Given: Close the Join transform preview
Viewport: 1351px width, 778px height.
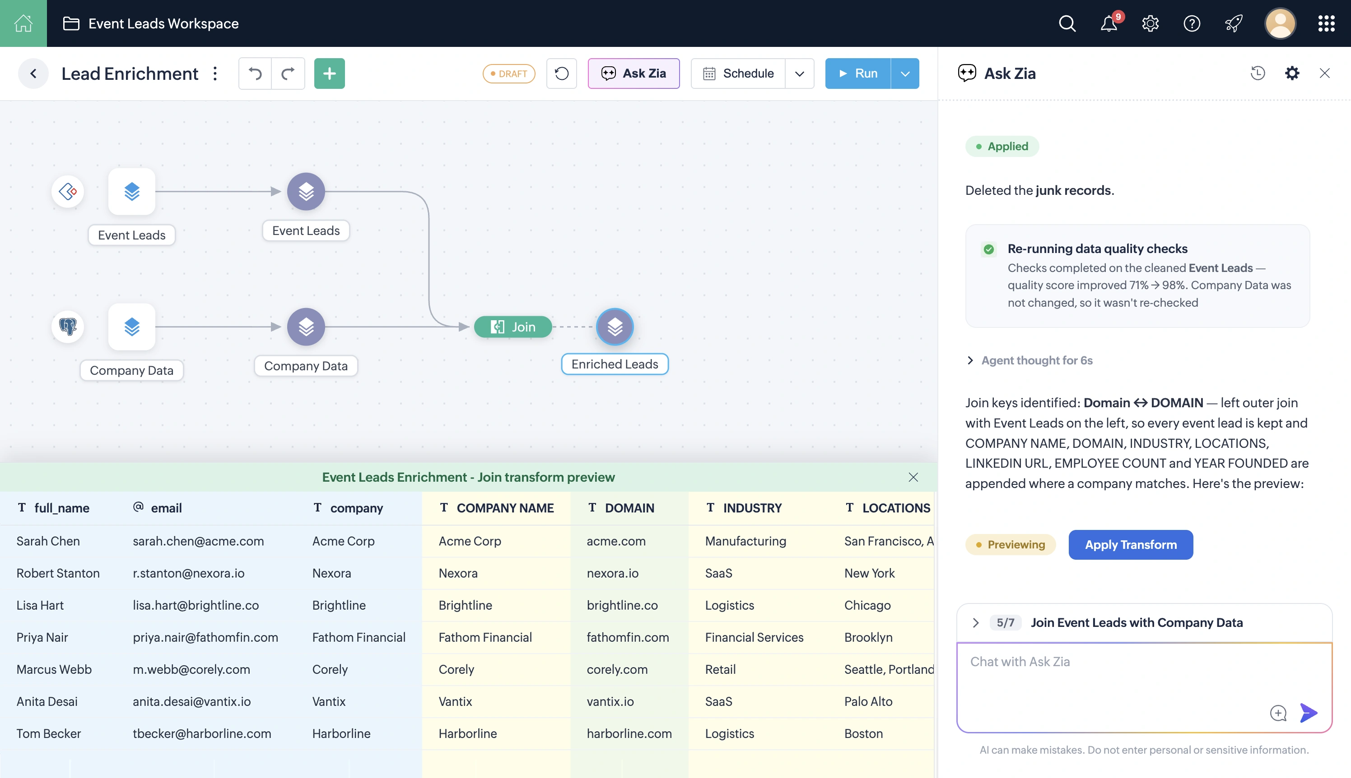Looking at the screenshot, I should pos(913,477).
